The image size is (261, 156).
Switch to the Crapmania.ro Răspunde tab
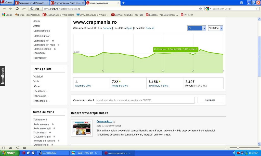(x=32, y=3)
